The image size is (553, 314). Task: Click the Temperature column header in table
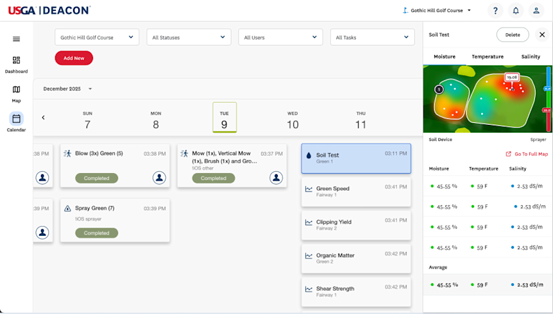[x=484, y=169]
